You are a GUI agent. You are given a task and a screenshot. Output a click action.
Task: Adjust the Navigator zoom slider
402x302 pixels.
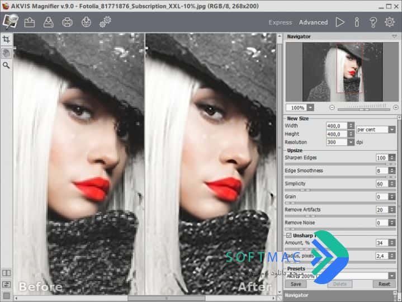364,109
